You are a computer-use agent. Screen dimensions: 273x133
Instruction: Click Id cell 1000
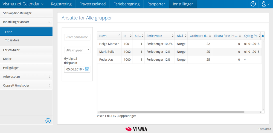[127, 60]
